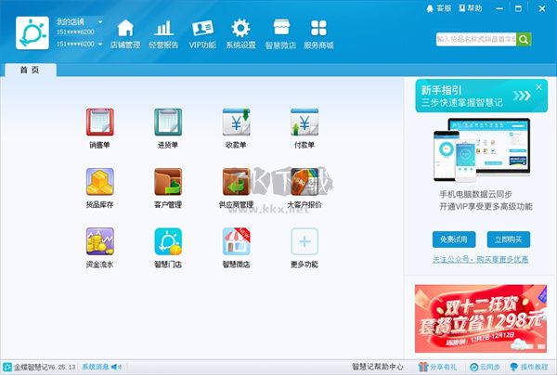Open the 供应商管理 supplier management icon

pos(236,182)
